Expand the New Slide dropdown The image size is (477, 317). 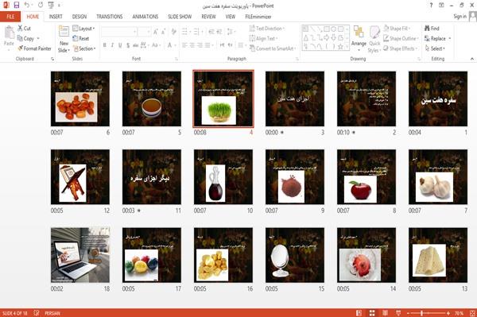pyautogui.click(x=64, y=47)
